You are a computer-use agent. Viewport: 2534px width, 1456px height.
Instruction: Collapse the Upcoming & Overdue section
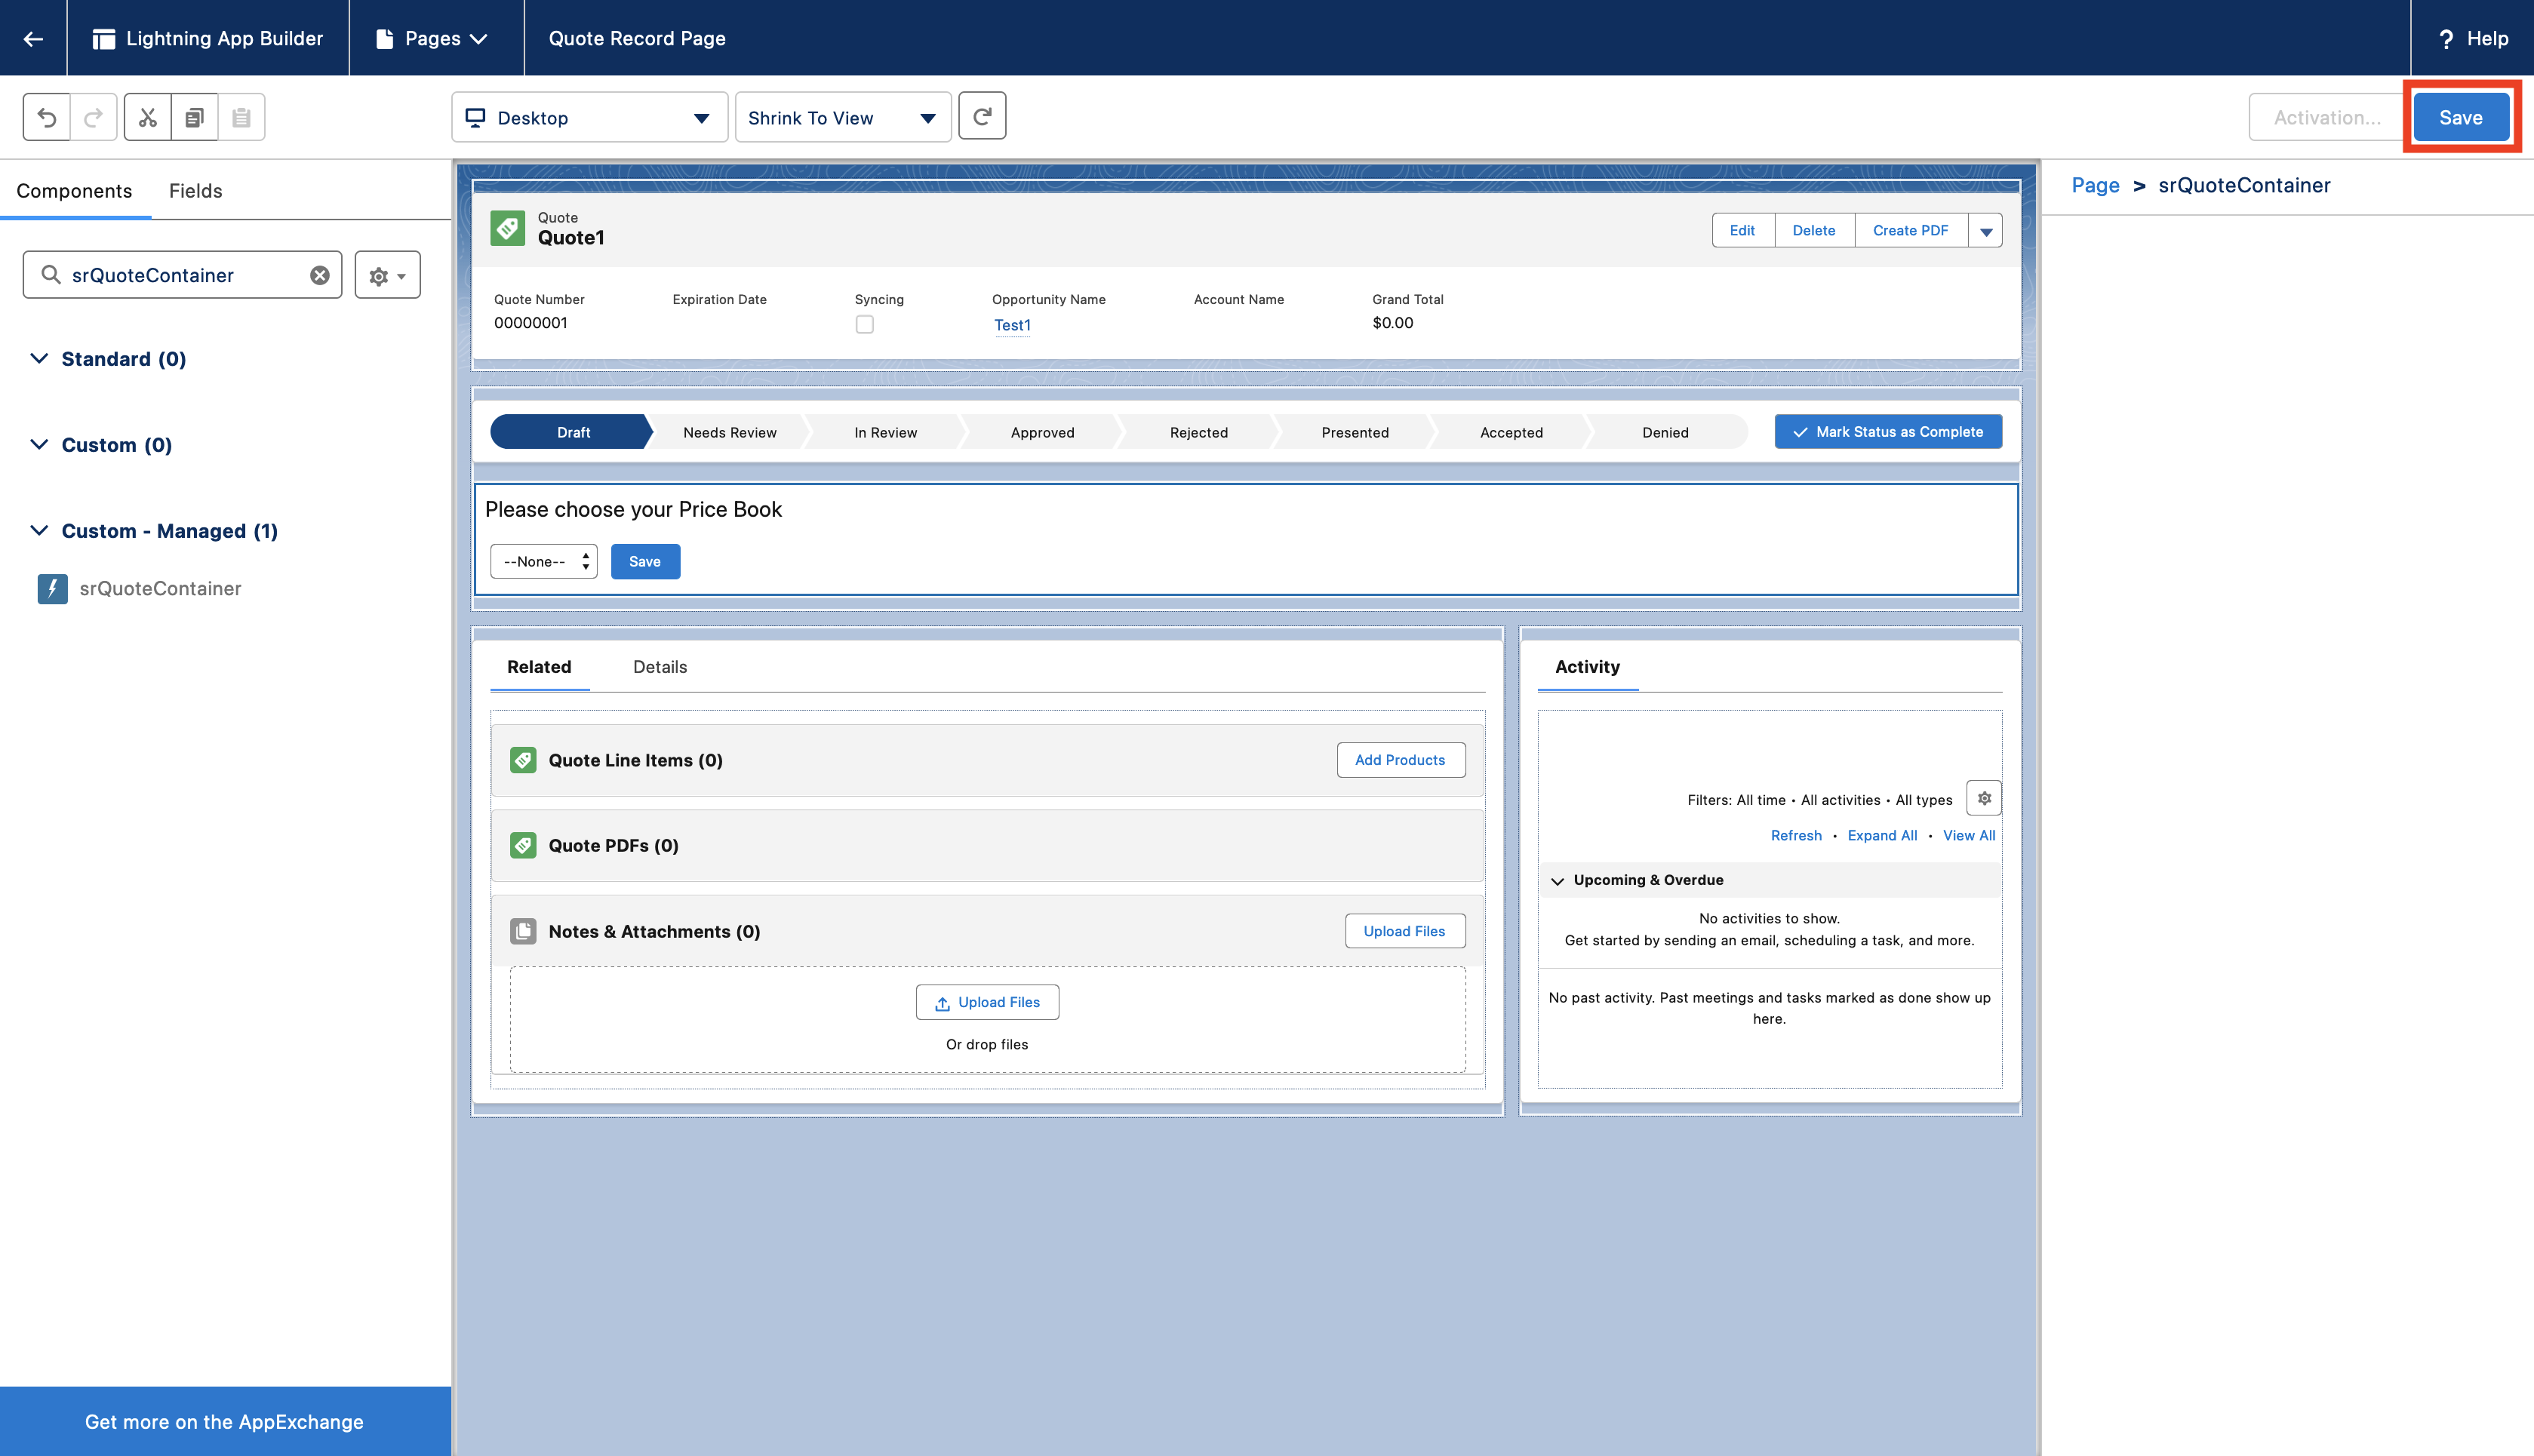tap(1557, 880)
